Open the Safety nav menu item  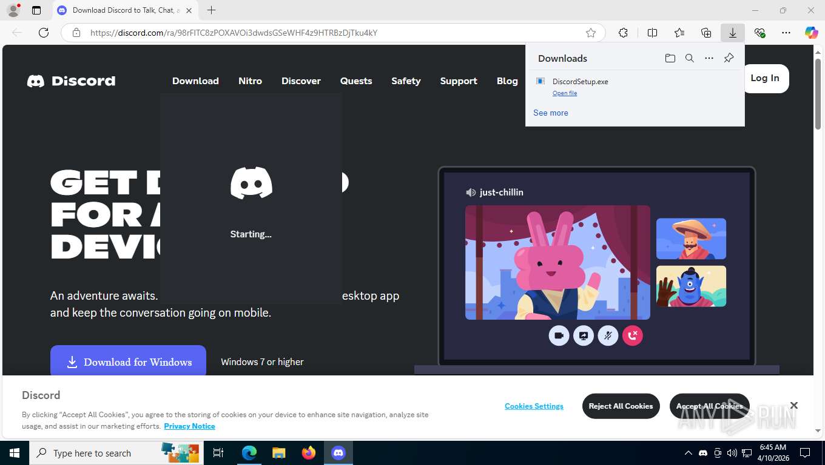click(x=406, y=81)
